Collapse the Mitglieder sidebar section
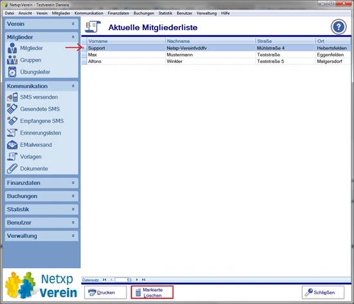Viewport: 354px width, 304px height. [x=73, y=37]
